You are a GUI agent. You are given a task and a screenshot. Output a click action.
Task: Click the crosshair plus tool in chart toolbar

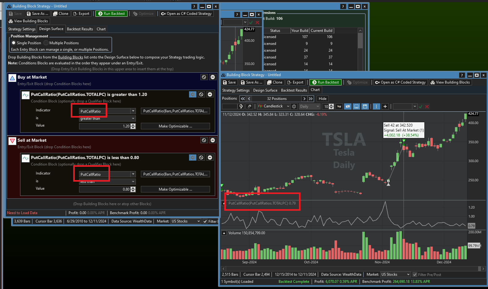click(x=385, y=106)
